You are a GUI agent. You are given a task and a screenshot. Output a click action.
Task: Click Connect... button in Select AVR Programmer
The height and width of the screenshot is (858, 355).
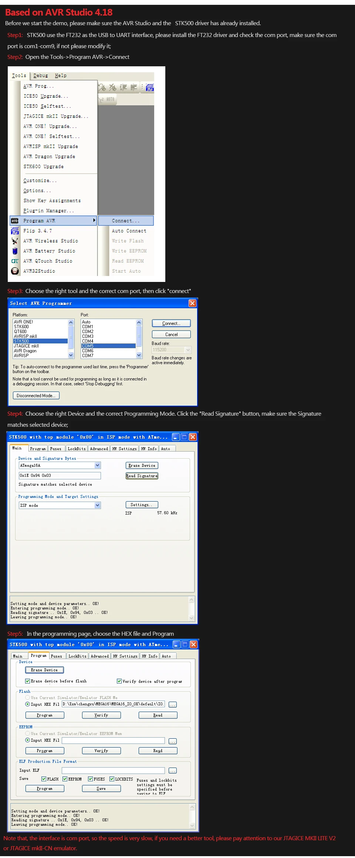171,323
